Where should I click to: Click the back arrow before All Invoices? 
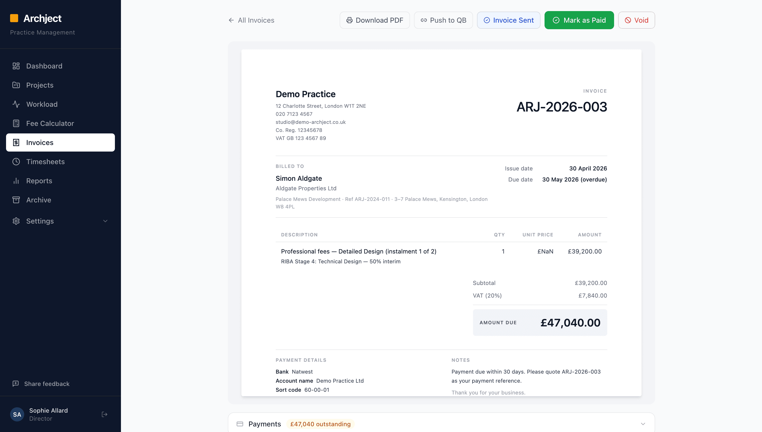(x=231, y=20)
